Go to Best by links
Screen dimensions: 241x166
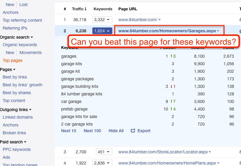pyautogui.click(x=15, y=77)
